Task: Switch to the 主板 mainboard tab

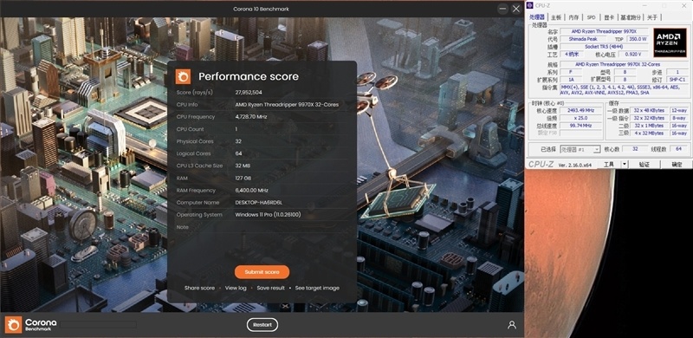Action: (x=556, y=17)
